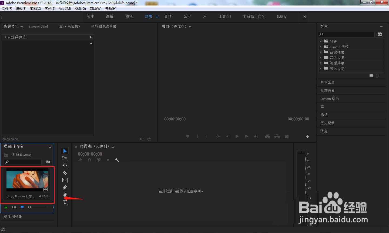This screenshot has width=389, height=233.
Task: Open the 窗口 menu
Action: click(x=95, y=8)
